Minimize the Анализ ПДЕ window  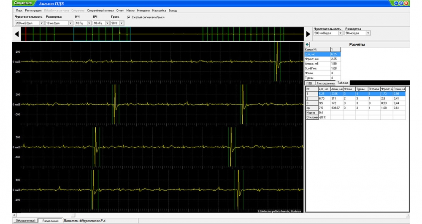point(396,3)
